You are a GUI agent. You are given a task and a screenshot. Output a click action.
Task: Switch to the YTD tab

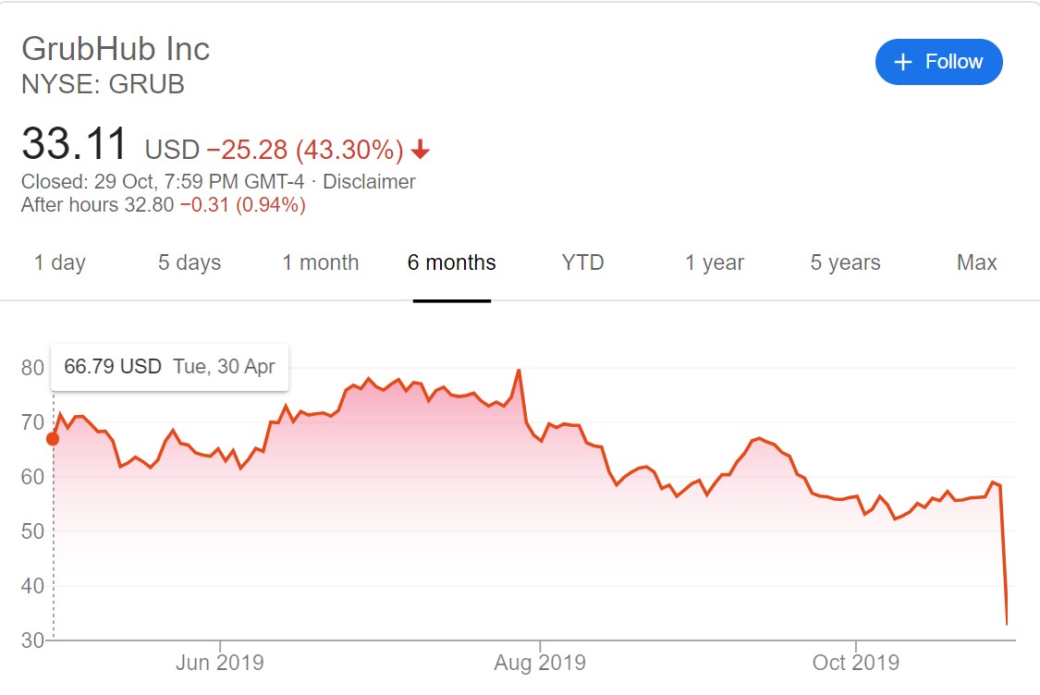[582, 262]
